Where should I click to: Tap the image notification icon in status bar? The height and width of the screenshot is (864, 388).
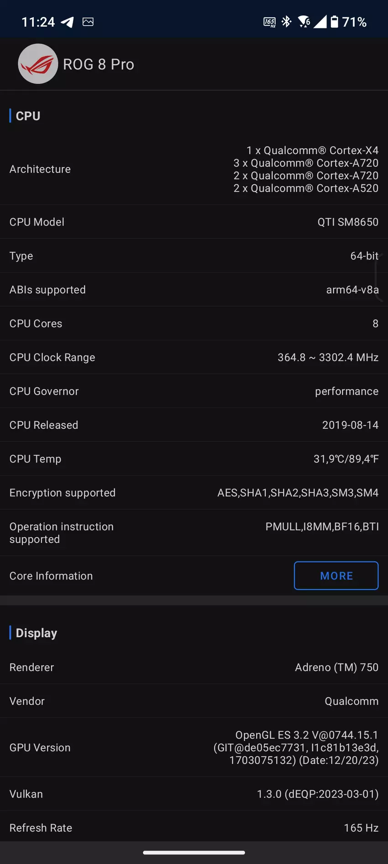(x=88, y=22)
